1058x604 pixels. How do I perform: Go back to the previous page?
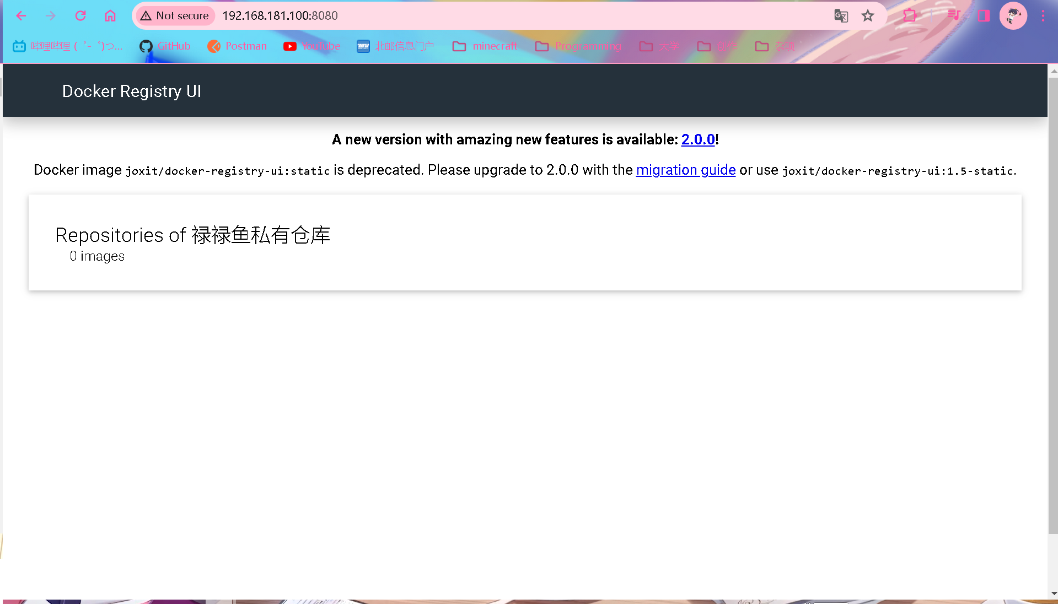21,15
